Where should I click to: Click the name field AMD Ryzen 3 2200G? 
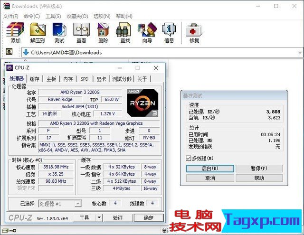(x=80, y=92)
